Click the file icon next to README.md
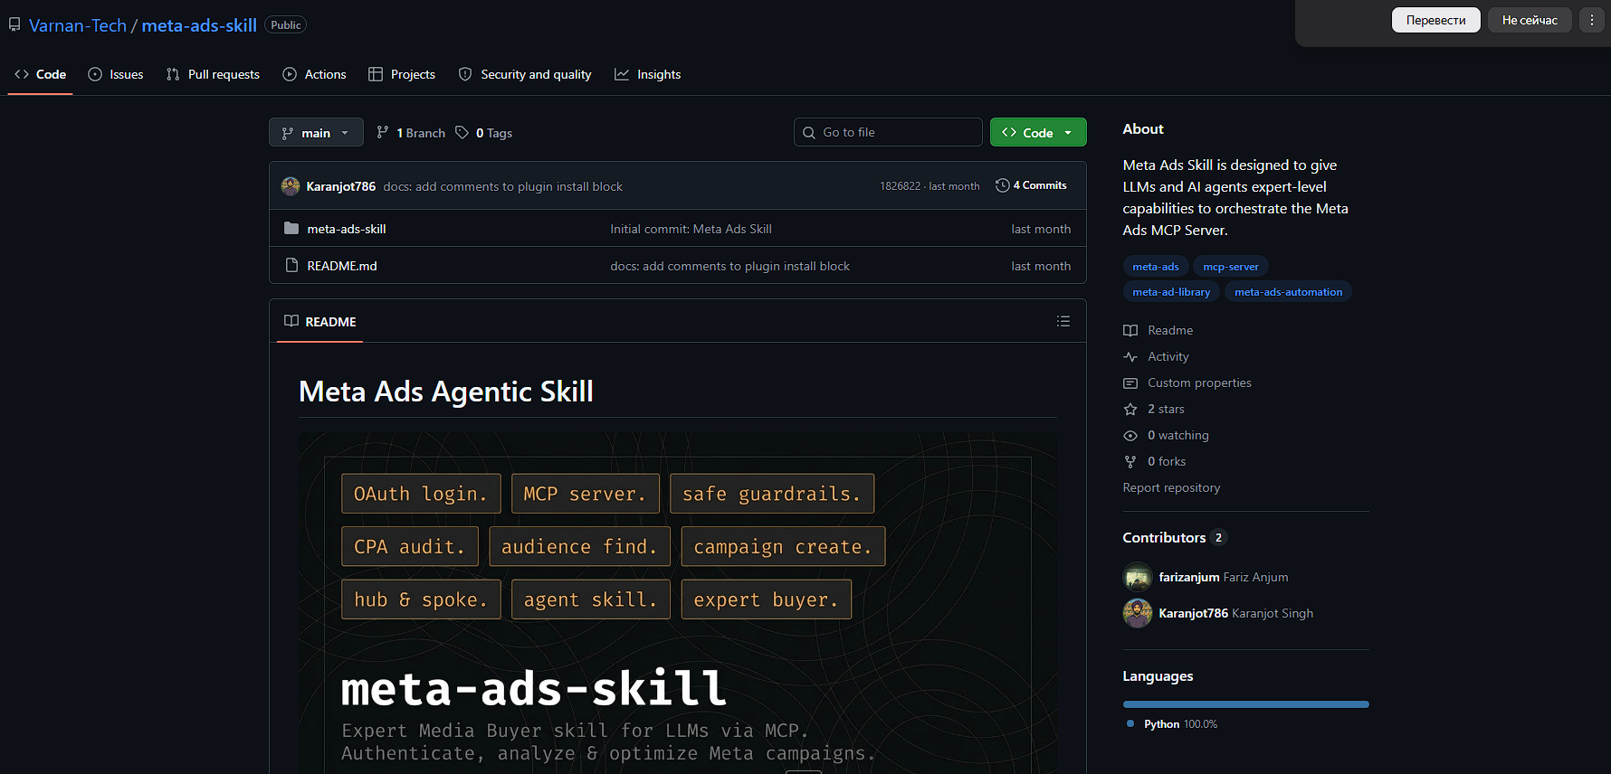The width and height of the screenshot is (1611, 774). click(291, 265)
